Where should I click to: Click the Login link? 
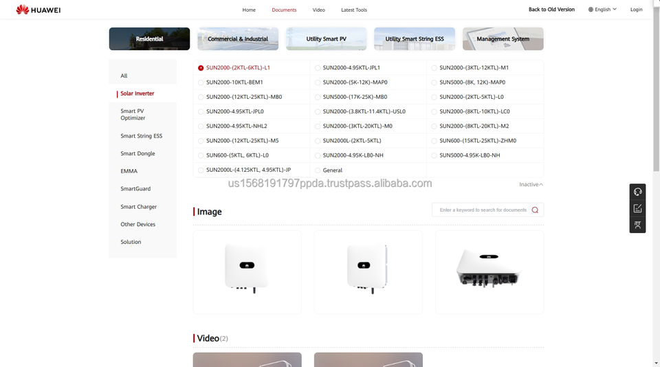click(x=636, y=9)
